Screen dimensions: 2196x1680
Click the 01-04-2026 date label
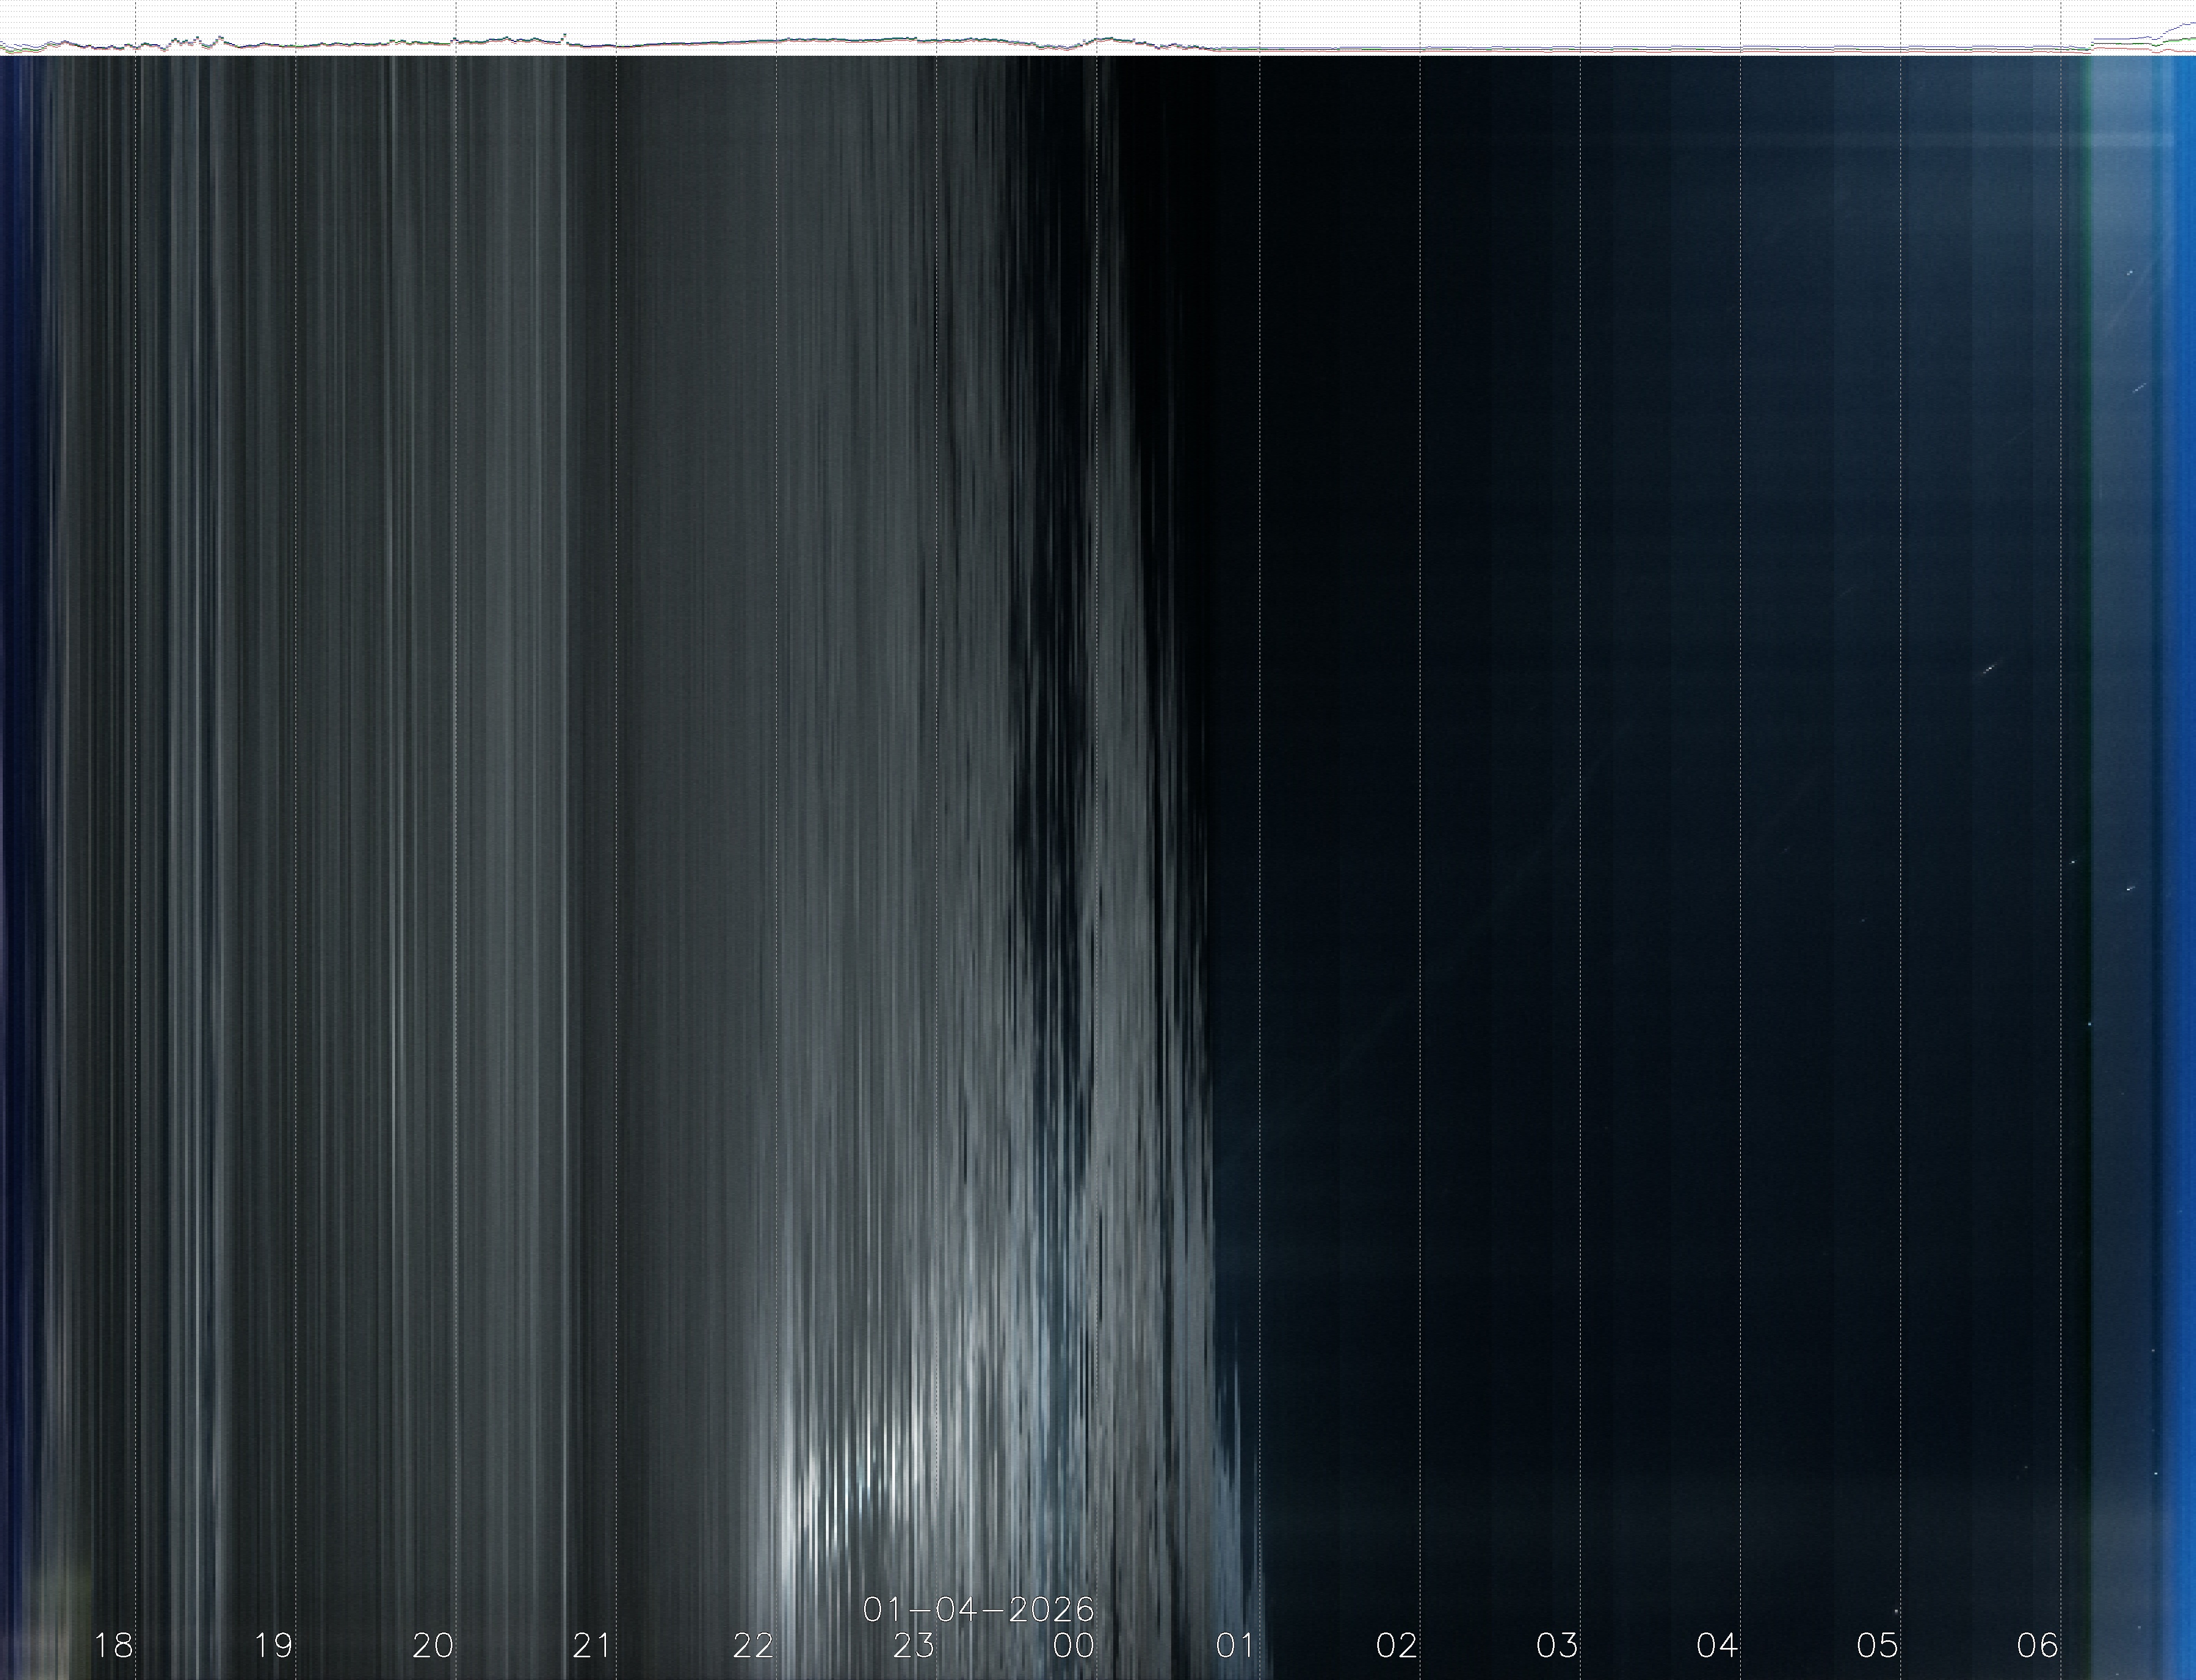click(x=978, y=1609)
